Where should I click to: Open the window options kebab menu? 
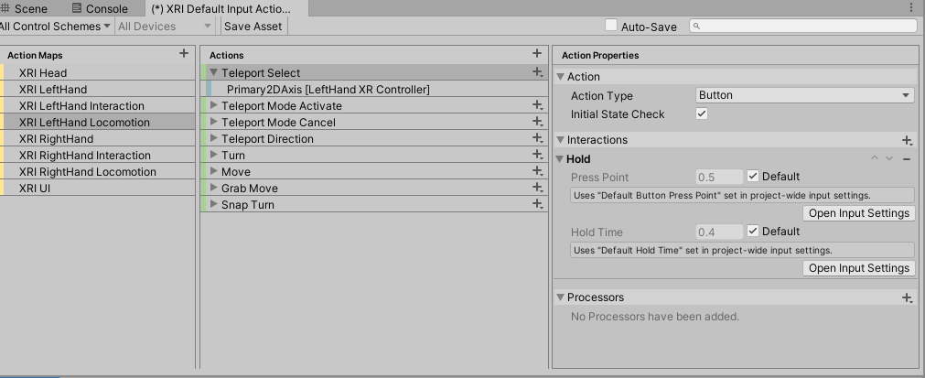(912, 7)
